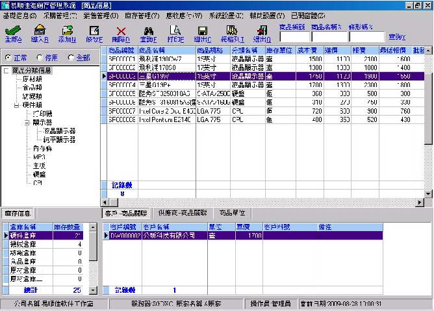Click product grid horizontal scroll right arrow
The width and height of the screenshot is (434, 311).
[420, 203]
